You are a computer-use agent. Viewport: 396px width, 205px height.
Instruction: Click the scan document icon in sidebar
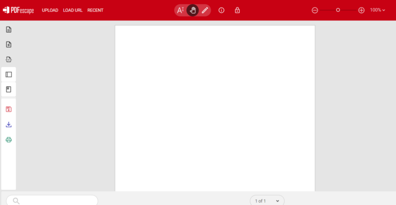[x=8, y=59]
